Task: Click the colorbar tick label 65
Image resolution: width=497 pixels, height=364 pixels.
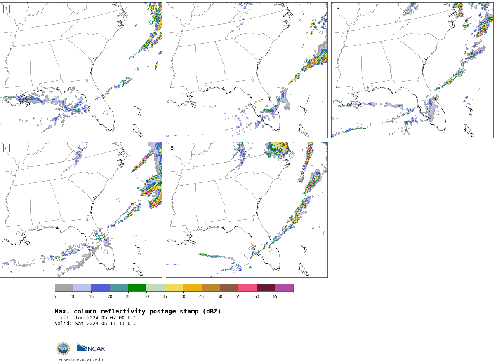Action: click(x=275, y=297)
